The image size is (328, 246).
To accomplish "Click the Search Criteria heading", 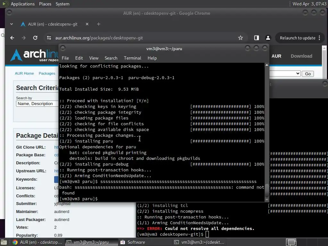I will point(37,88).
